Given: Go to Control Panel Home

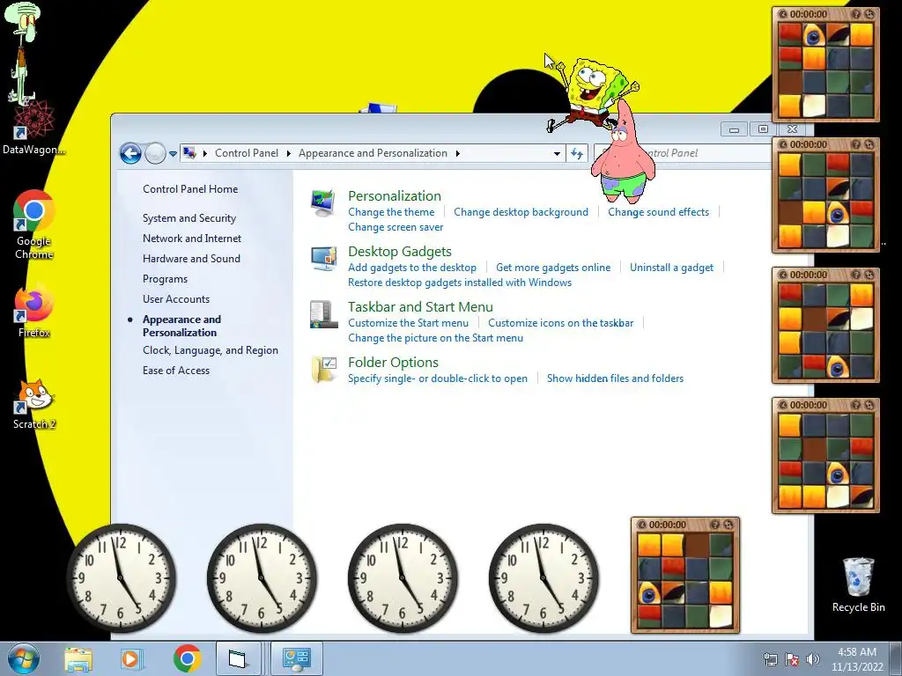Looking at the screenshot, I should coord(190,189).
